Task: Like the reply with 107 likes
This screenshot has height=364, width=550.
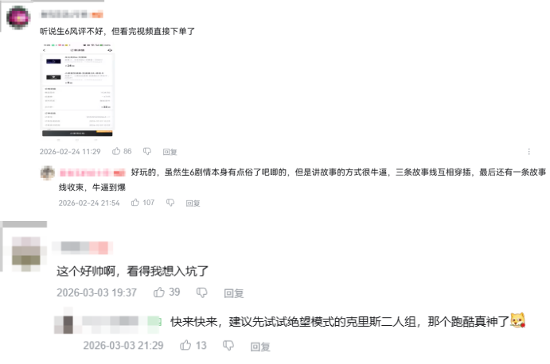Action: click(x=135, y=203)
